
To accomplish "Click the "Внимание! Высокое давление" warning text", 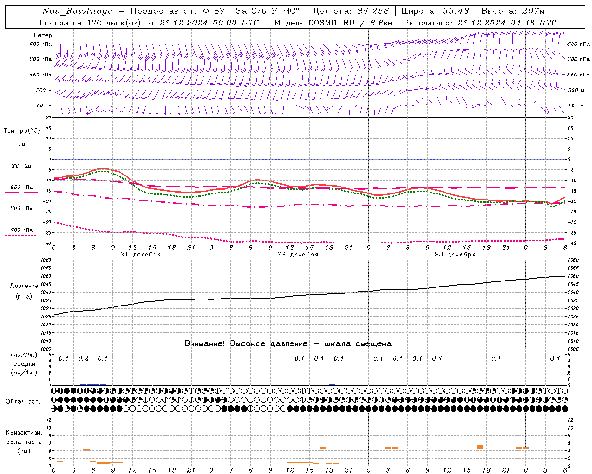I will [x=246, y=344].
